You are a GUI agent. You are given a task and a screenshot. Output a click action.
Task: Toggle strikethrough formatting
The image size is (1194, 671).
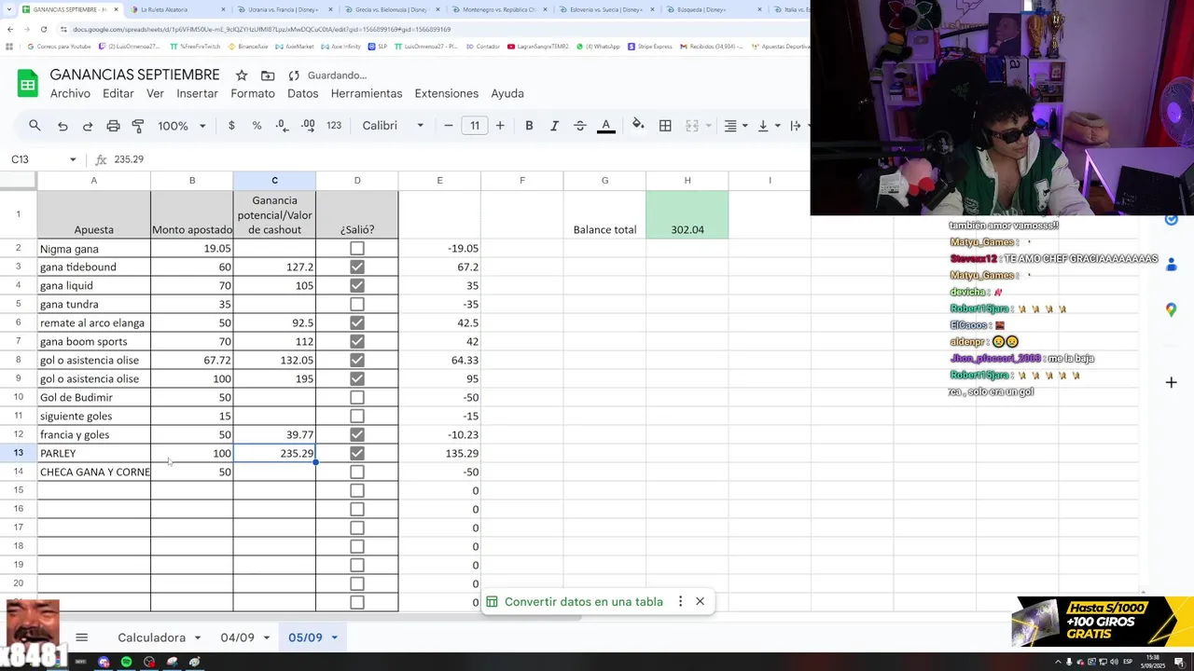579,126
